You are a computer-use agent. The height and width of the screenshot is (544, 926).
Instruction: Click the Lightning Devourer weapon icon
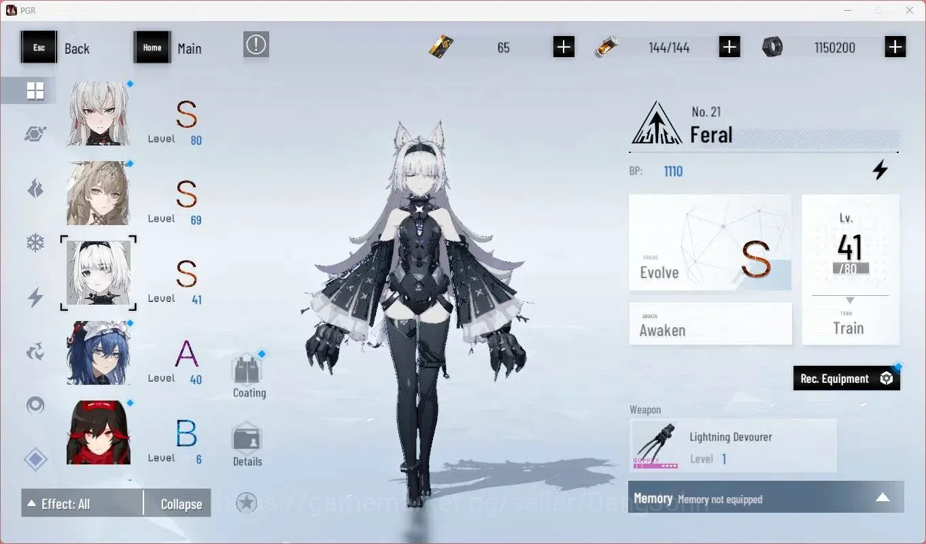coord(656,445)
